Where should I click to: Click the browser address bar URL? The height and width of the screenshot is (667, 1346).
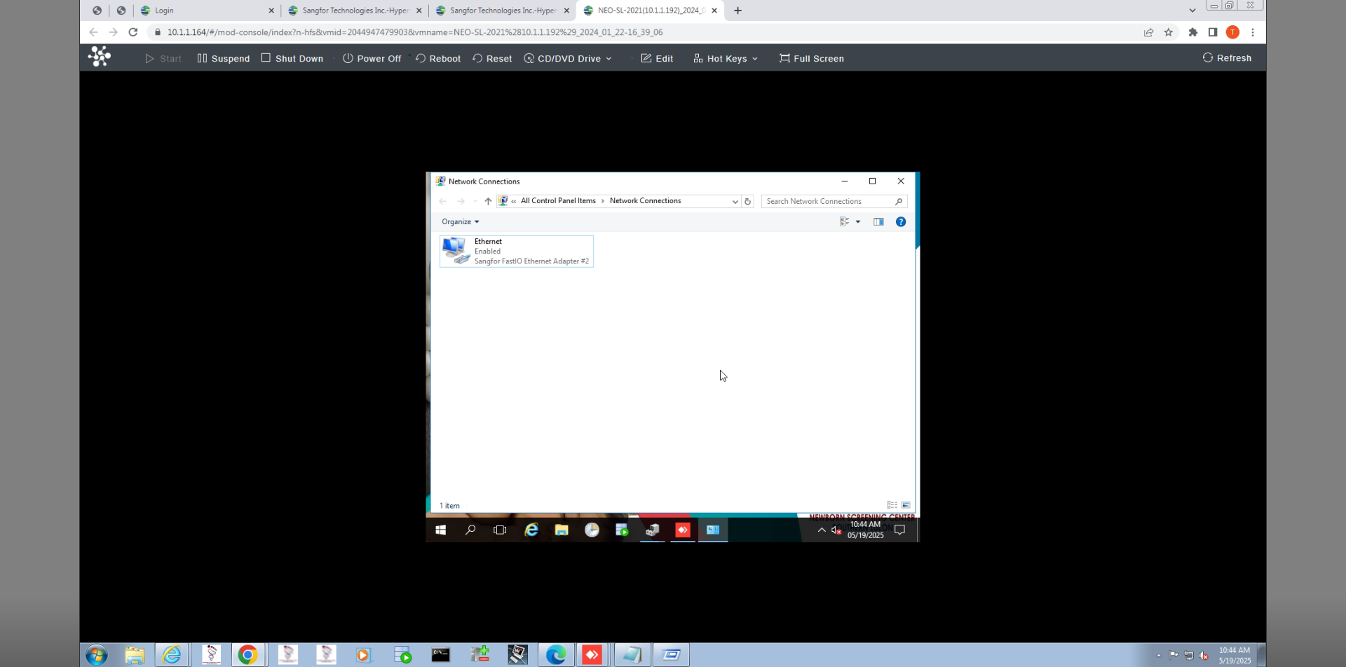tap(415, 32)
